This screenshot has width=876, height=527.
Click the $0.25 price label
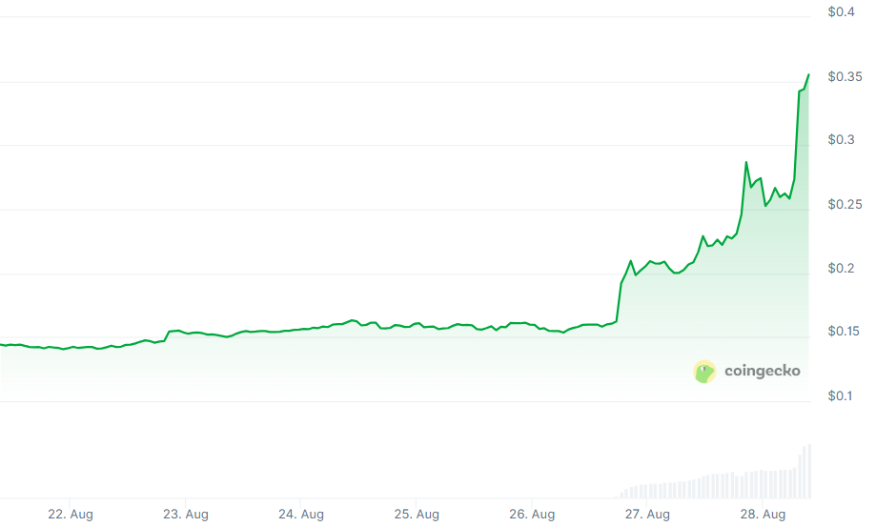(845, 205)
